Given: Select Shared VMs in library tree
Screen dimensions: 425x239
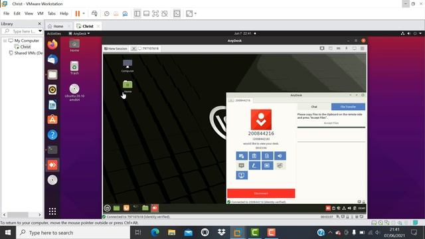Looking at the screenshot, I should click(x=26, y=53).
